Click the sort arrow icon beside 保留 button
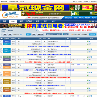The width and height of the screenshot is (97, 97). 2,34
